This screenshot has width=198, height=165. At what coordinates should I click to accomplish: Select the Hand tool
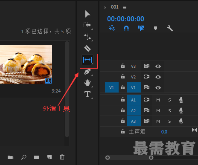(87, 83)
